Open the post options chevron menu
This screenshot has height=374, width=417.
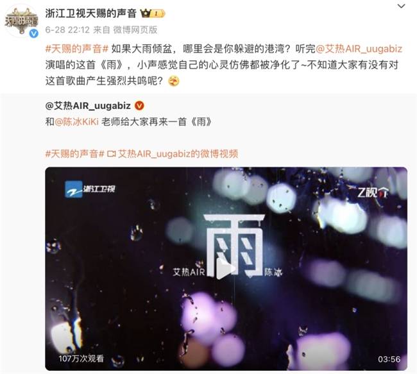coord(401,6)
